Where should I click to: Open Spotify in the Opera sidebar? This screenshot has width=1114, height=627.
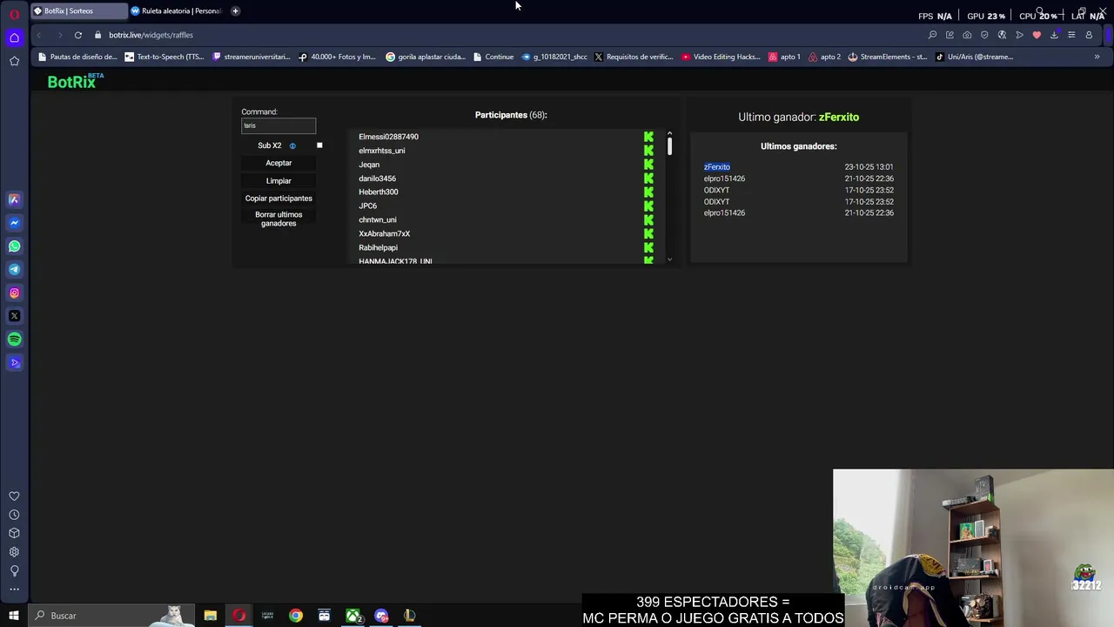pyautogui.click(x=14, y=340)
